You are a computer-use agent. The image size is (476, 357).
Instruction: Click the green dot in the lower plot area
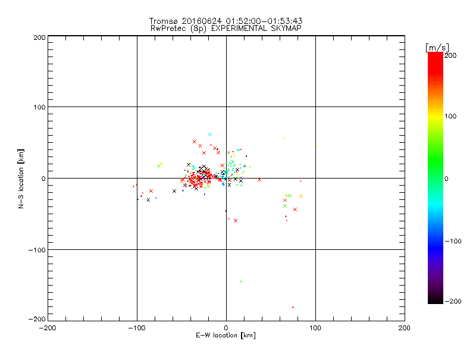pos(241,281)
